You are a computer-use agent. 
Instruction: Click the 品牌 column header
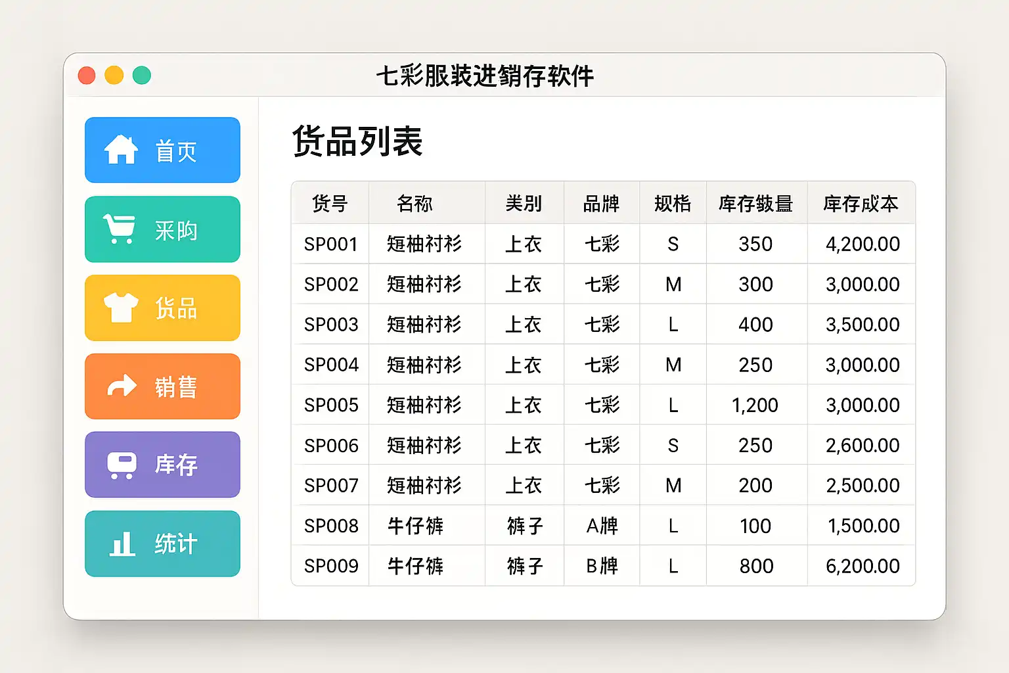point(601,204)
